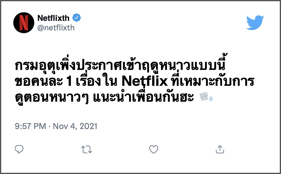Click the tweet line starting with ดูตอนหนาวๆ
Viewport: 281px width, 174px height.
click(104, 97)
